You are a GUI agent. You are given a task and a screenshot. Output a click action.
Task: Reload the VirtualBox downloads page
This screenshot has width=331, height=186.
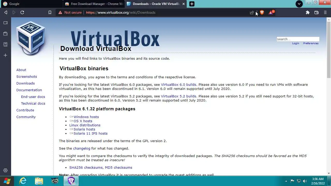(x=22, y=12)
